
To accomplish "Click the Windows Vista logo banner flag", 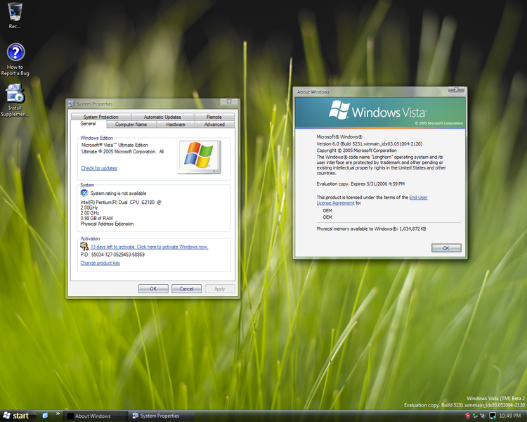I will coord(339,110).
